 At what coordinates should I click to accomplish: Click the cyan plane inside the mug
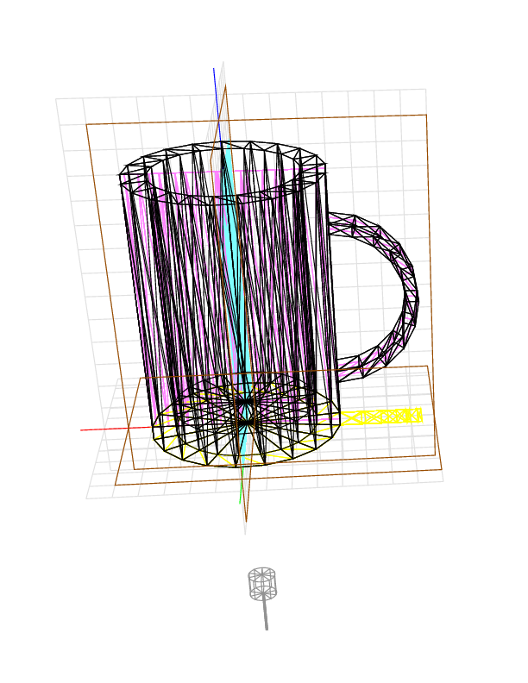(x=235, y=259)
